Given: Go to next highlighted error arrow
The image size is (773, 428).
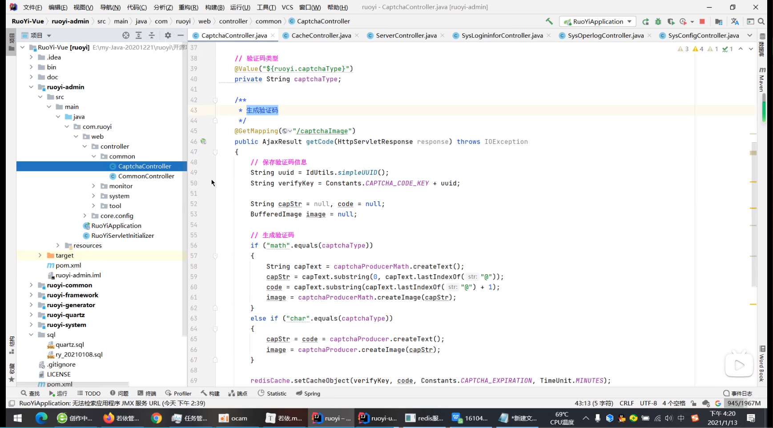Looking at the screenshot, I should pyautogui.click(x=751, y=49).
